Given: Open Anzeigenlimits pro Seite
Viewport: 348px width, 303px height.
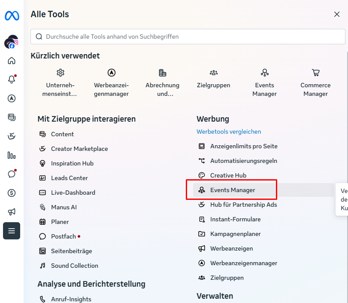Looking at the screenshot, I should point(238,146).
